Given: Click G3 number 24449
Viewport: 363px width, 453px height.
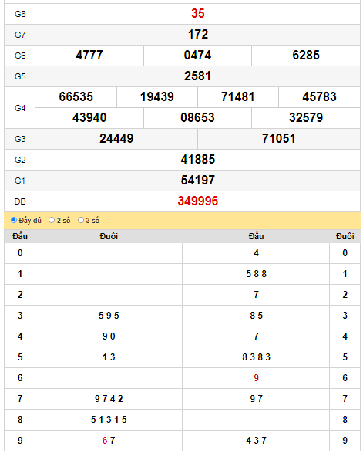Looking at the screenshot, I should [x=116, y=139].
